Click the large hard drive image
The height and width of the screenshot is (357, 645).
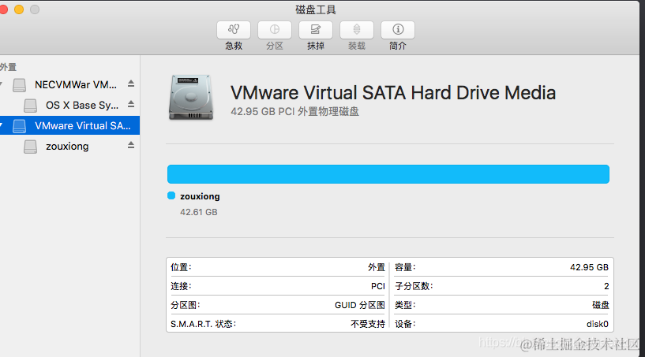191,98
